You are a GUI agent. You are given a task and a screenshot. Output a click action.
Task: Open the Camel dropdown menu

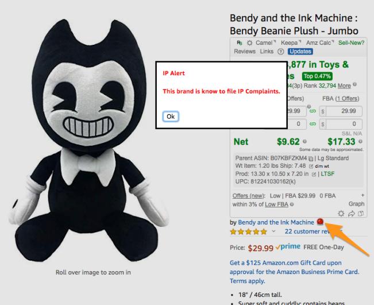point(266,43)
